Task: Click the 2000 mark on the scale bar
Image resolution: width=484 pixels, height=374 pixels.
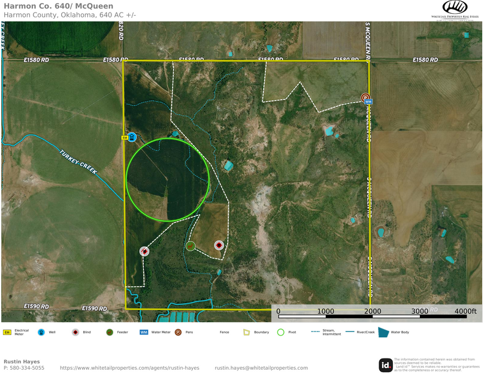Action: click(372, 311)
